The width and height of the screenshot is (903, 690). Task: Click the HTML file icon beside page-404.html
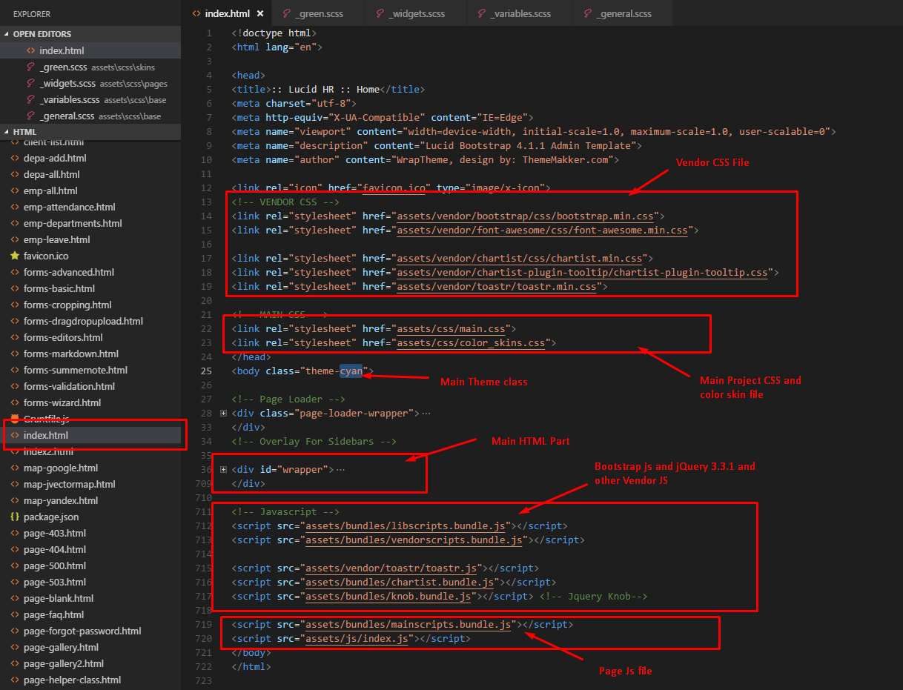[x=15, y=549]
